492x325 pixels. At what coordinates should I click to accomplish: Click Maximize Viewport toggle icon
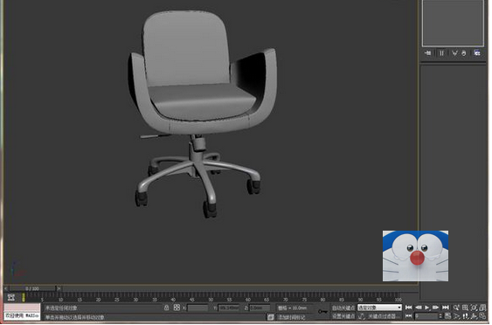[x=483, y=316]
